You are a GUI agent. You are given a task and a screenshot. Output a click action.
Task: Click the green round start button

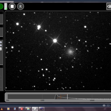[x=1, y=6]
